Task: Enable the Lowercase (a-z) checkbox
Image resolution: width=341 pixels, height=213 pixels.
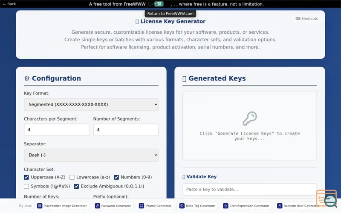Action: 72,177
